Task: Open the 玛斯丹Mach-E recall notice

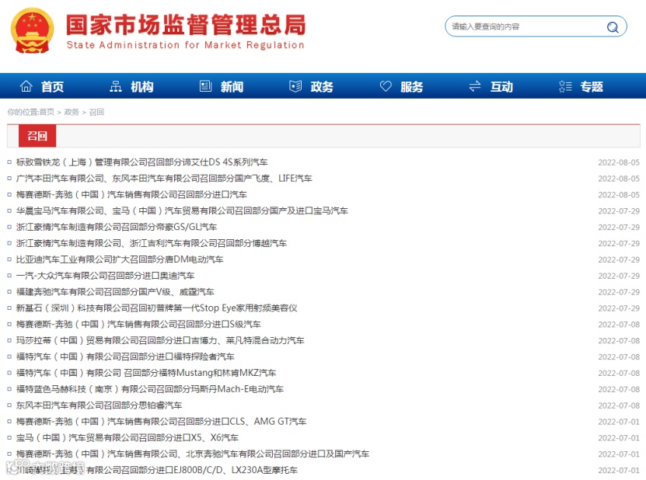Action: pyautogui.click(x=149, y=389)
